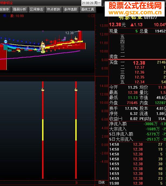166x186 pixels.
Task: Click the purple x marker at the chart top
Action: pos(43,31)
